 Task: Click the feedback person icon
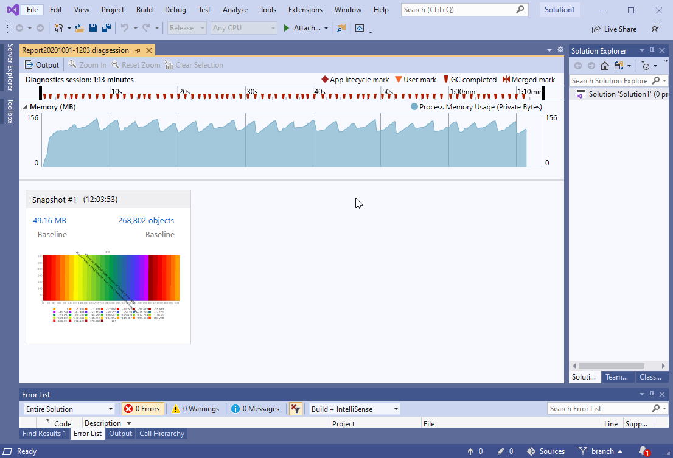[655, 29]
